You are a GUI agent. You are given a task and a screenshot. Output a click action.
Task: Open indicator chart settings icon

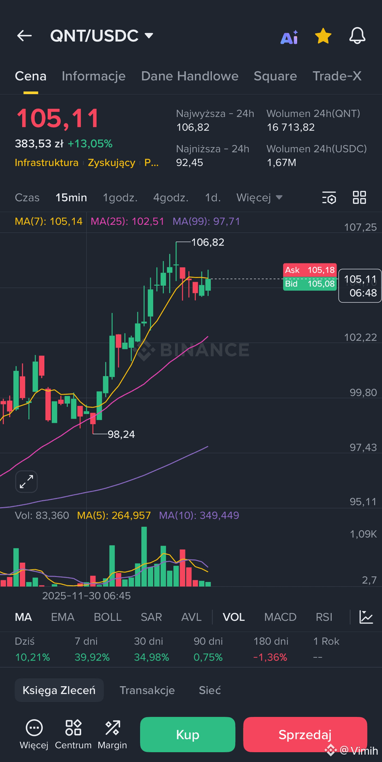pyautogui.click(x=366, y=617)
